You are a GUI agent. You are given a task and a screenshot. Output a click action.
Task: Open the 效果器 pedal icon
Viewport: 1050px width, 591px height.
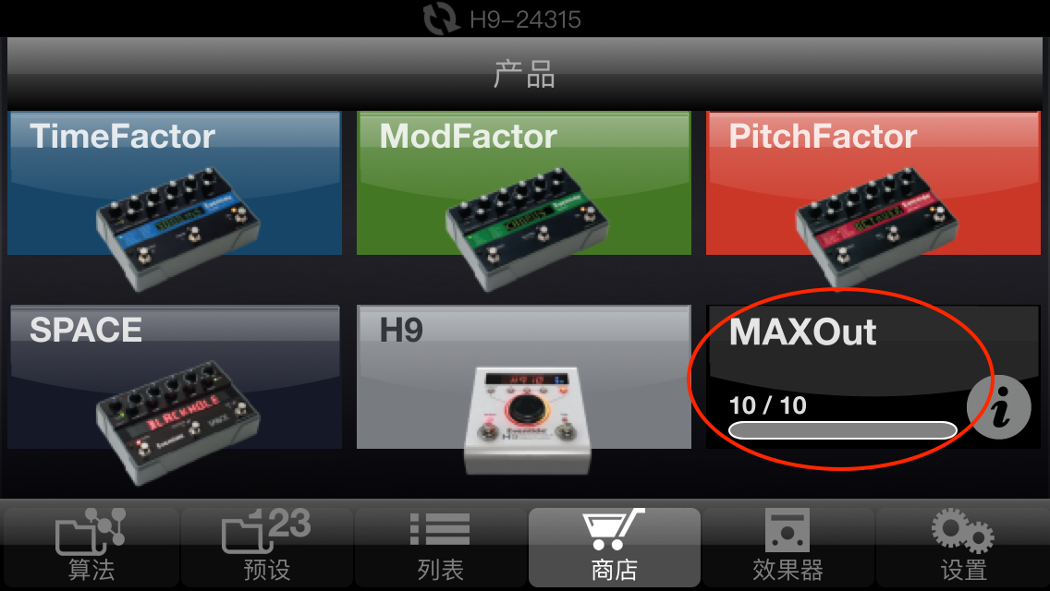click(x=787, y=530)
